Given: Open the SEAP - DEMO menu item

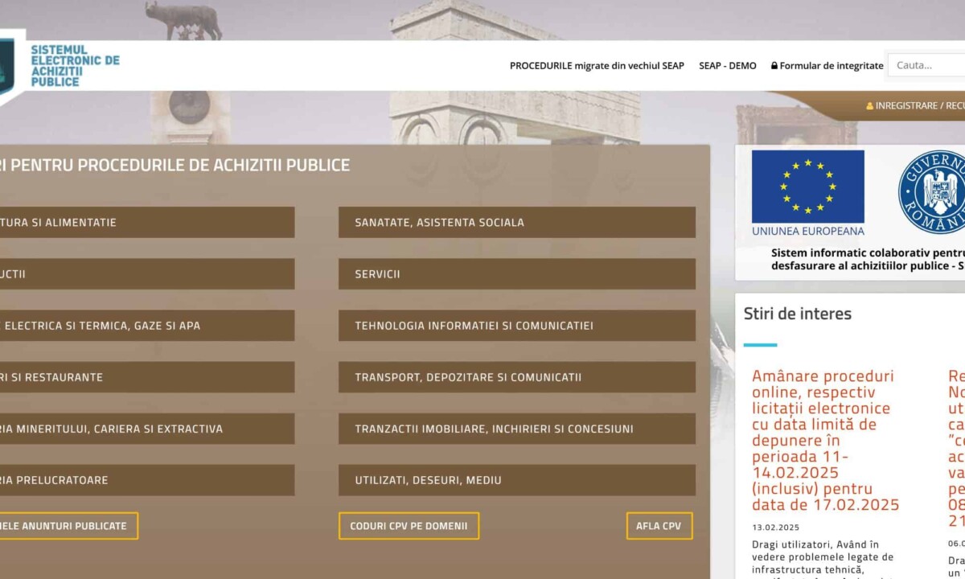Looking at the screenshot, I should [x=727, y=66].
